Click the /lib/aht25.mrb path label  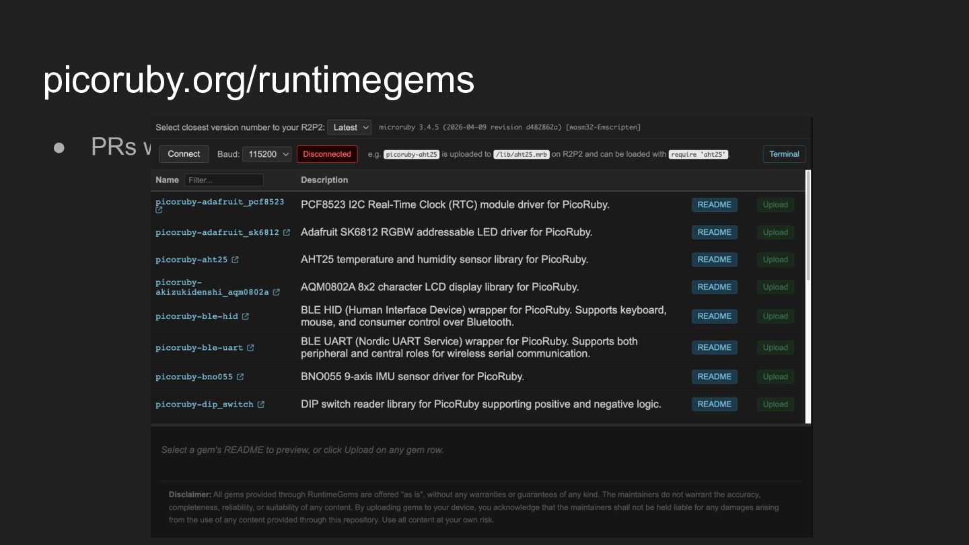522,154
